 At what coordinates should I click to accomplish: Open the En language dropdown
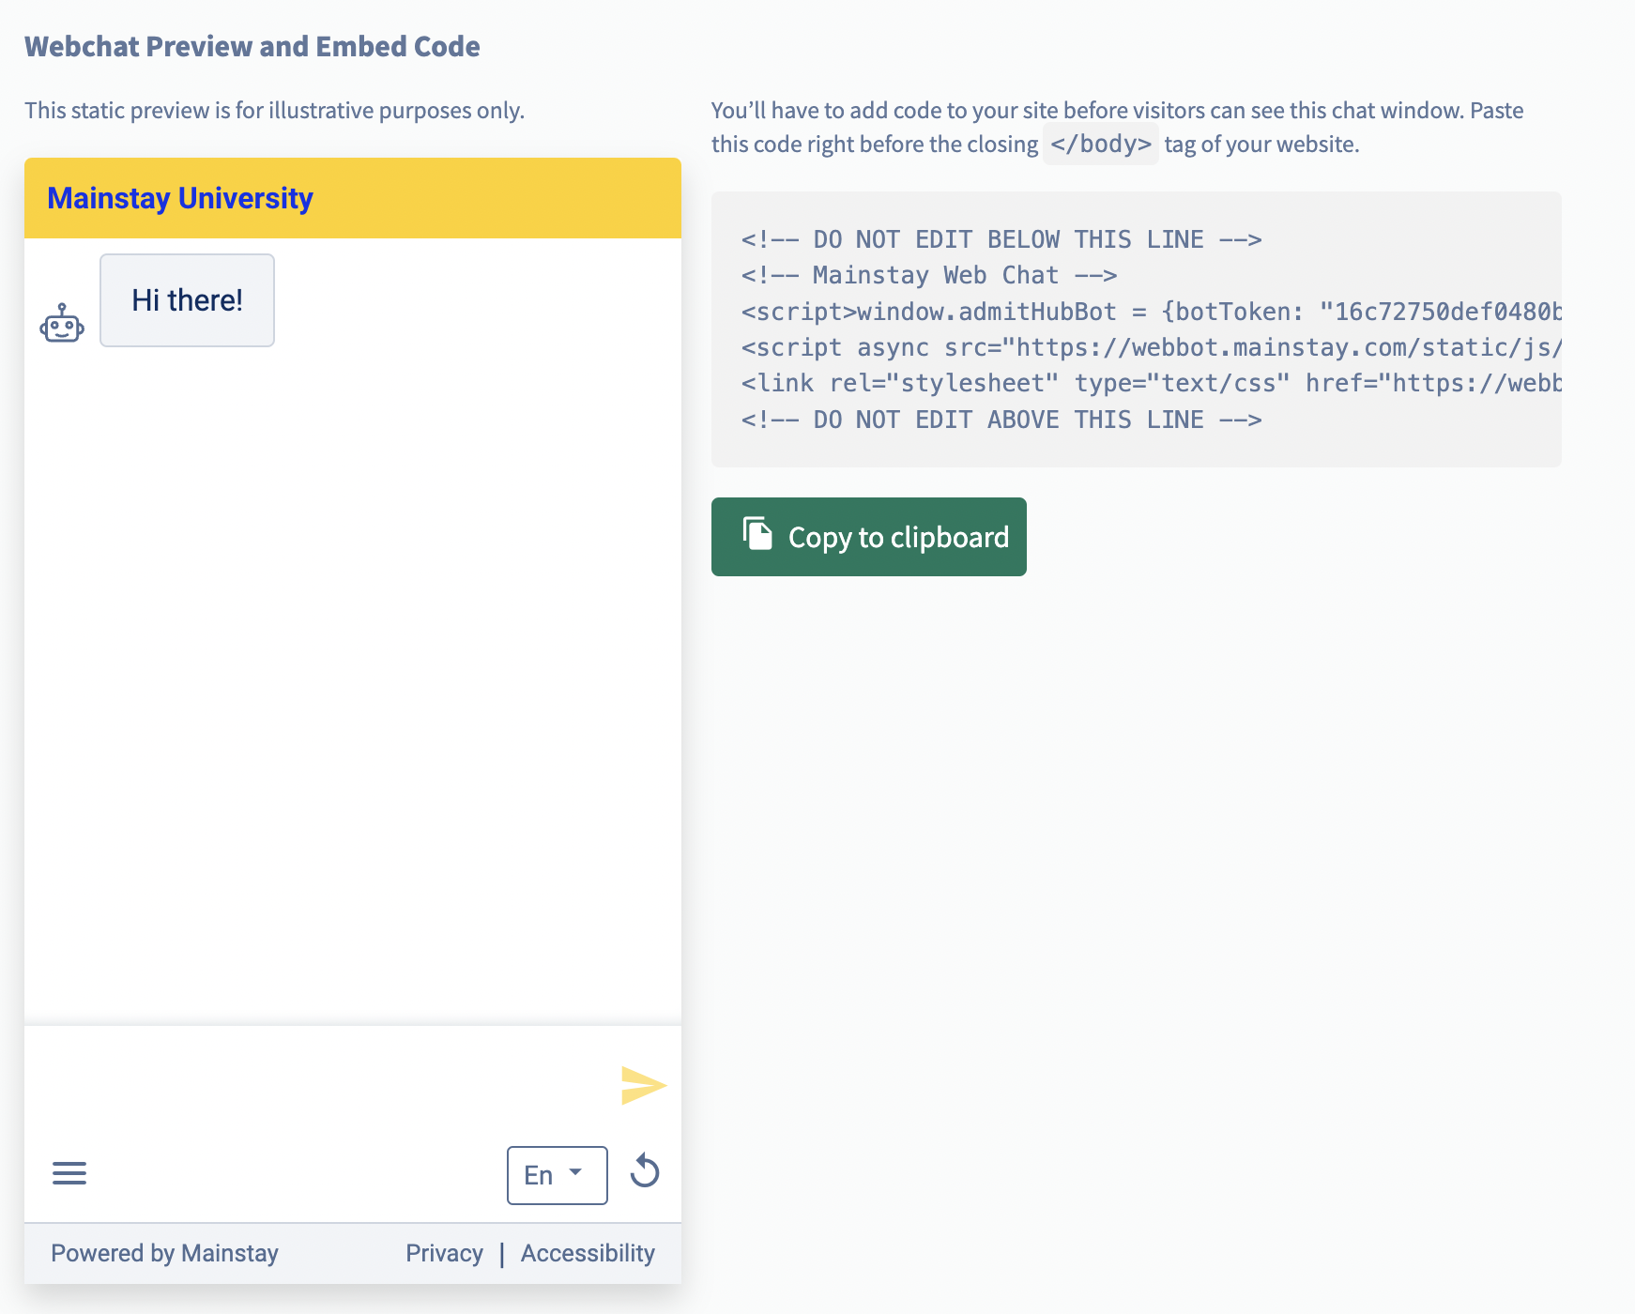[x=558, y=1175]
